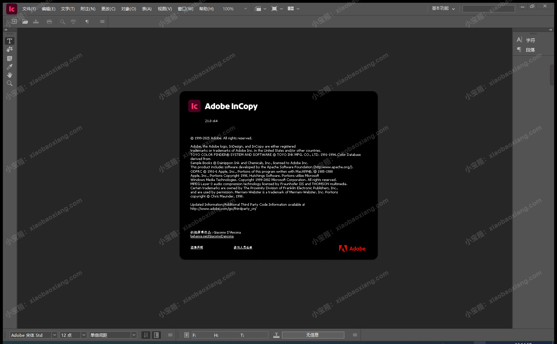Open the 视图(V) menu
The height and width of the screenshot is (344, 557).
click(164, 9)
